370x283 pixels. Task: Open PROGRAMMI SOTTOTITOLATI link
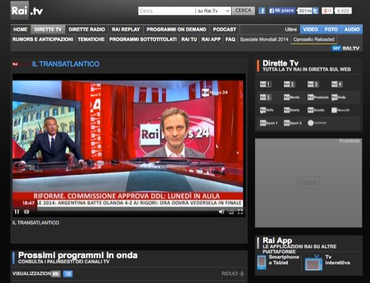click(143, 39)
